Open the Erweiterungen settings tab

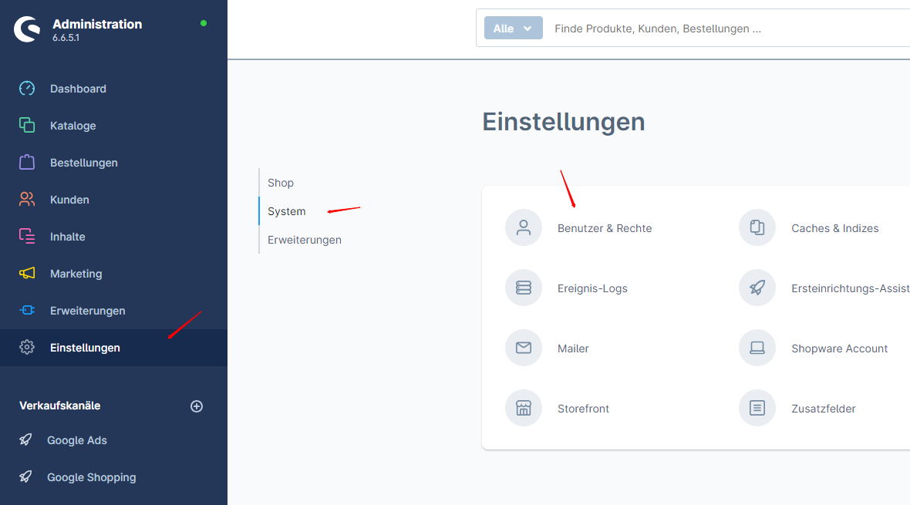pyautogui.click(x=305, y=240)
